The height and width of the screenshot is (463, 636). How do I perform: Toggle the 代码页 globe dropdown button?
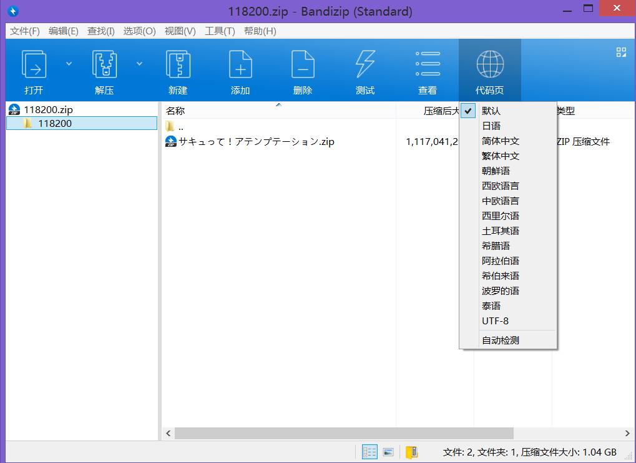click(489, 70)
